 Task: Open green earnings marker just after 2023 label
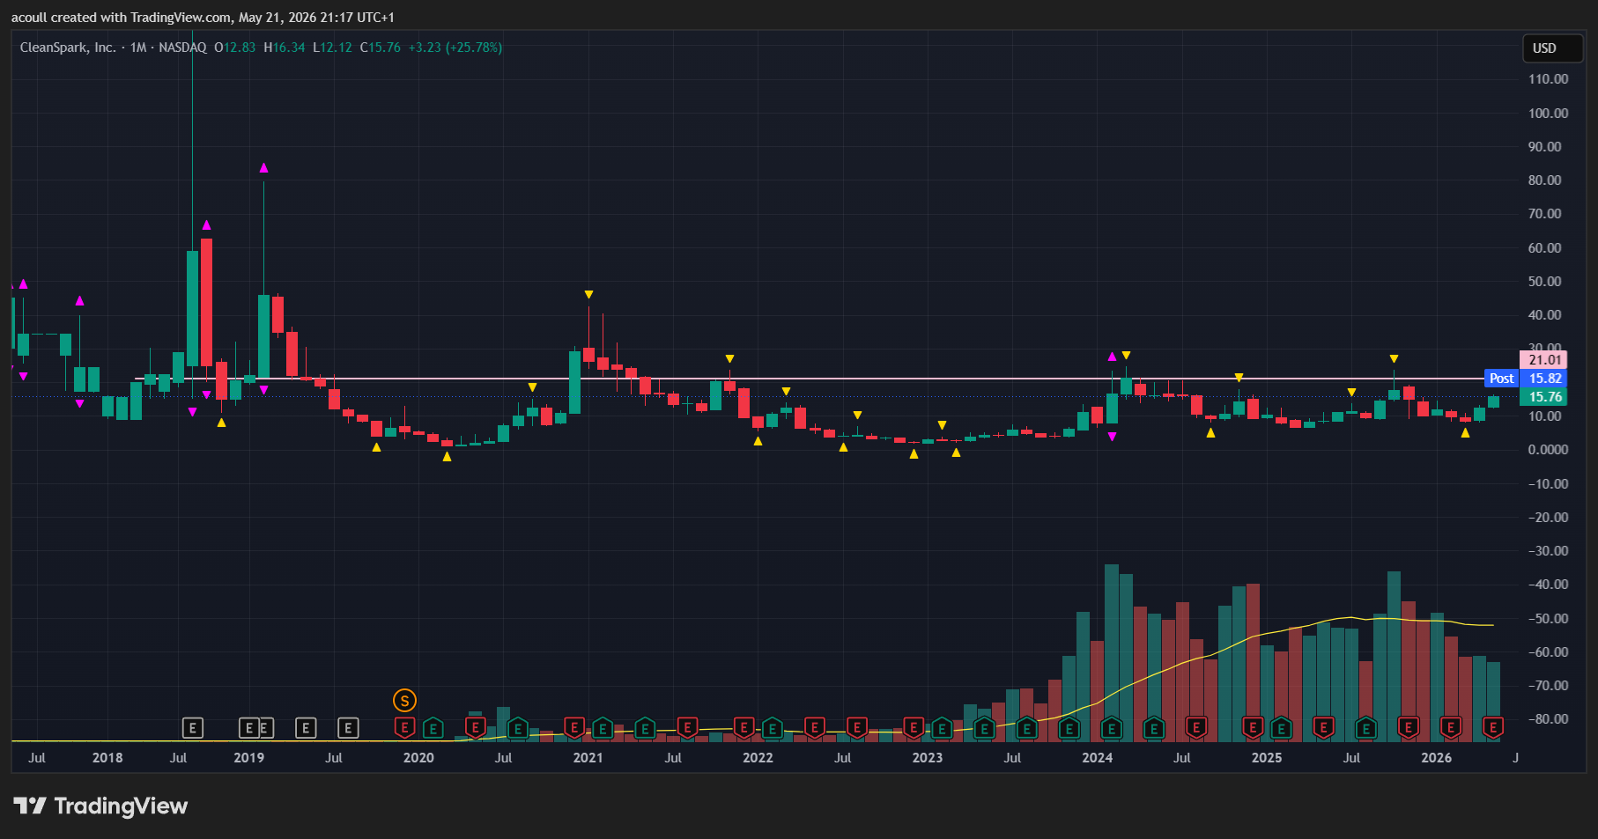[942, 728]
